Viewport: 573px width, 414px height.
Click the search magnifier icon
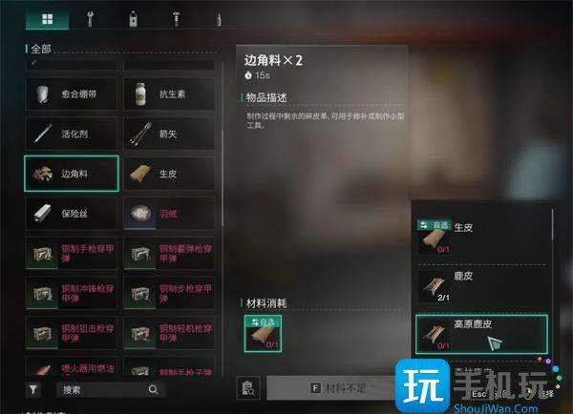153,389
